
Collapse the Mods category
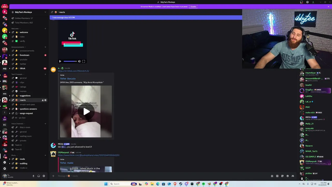pyautogui.click(x=14, y=155)
